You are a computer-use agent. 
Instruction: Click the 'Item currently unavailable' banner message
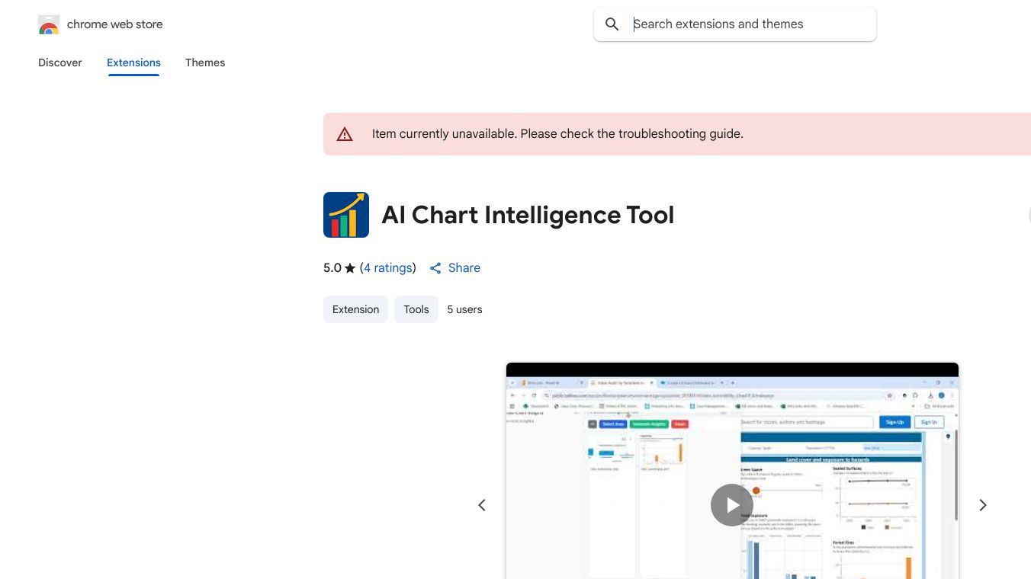tap(557, 134)
